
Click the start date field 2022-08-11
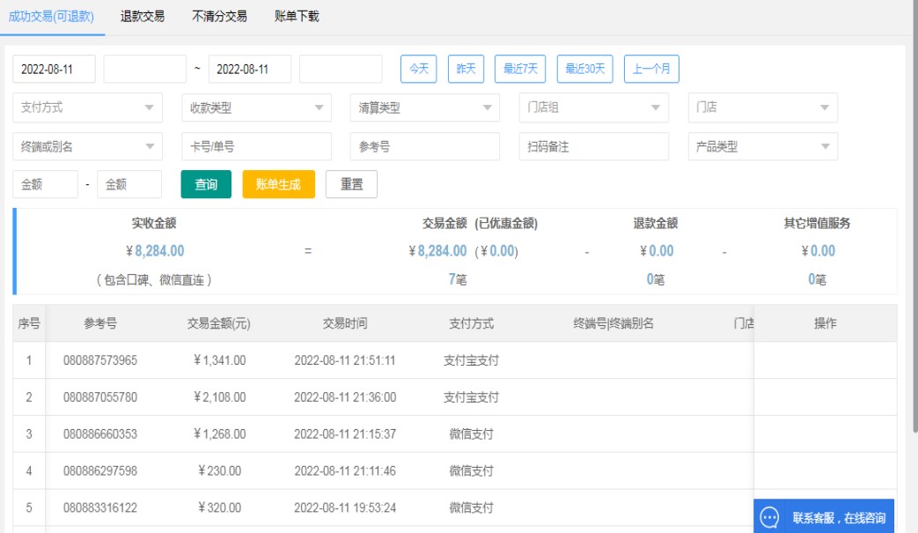pyautogui.click(x=54, y=69)
